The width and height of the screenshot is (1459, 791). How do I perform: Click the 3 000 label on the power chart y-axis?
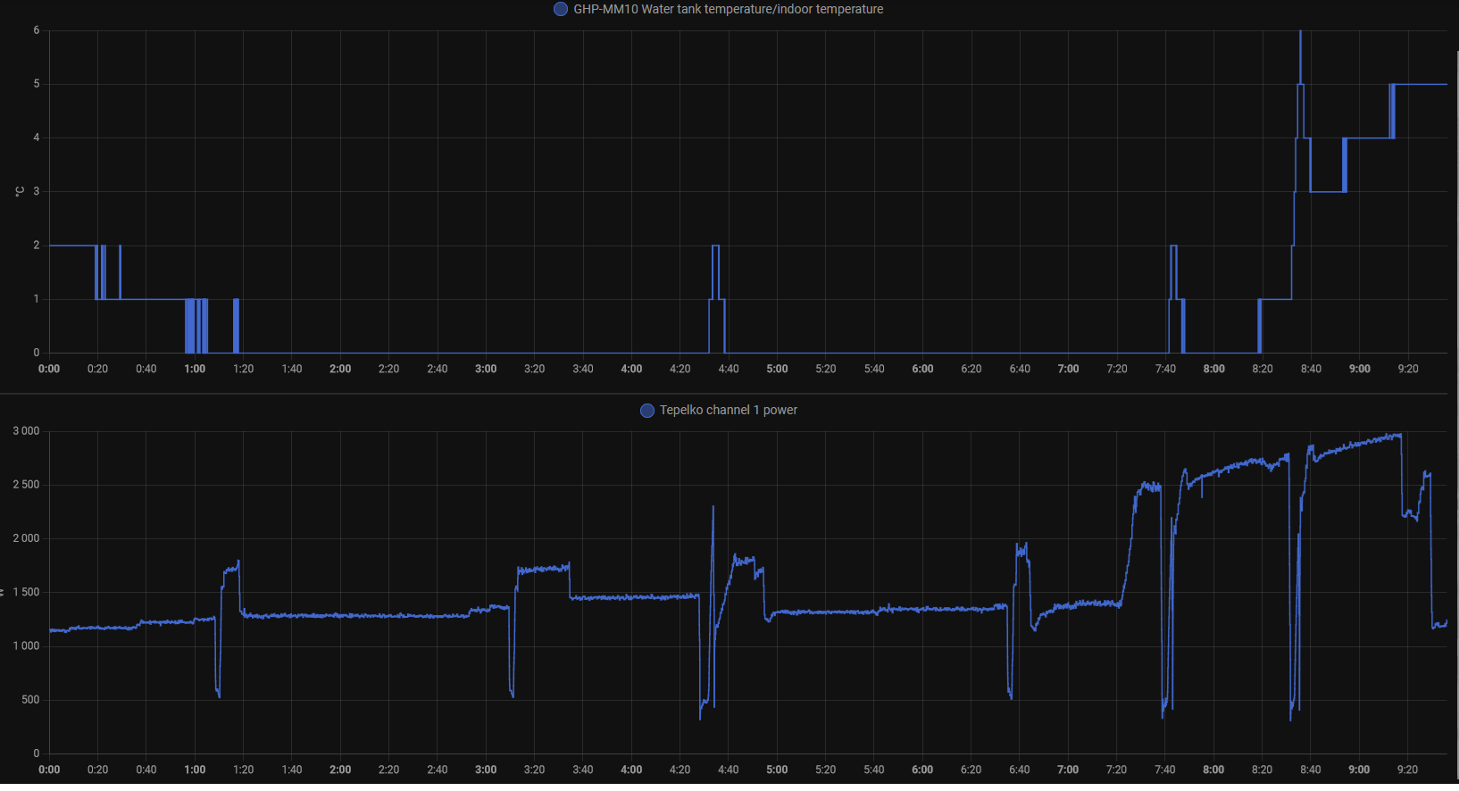coord(26,431)
